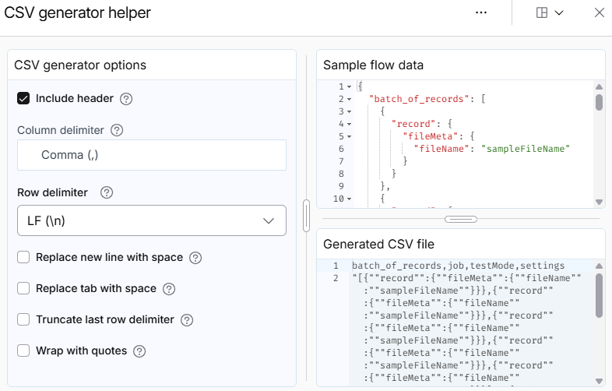Open the layout switcher icon
The height and width of the screenshot is (391, 612).
[x=542, y=12]
